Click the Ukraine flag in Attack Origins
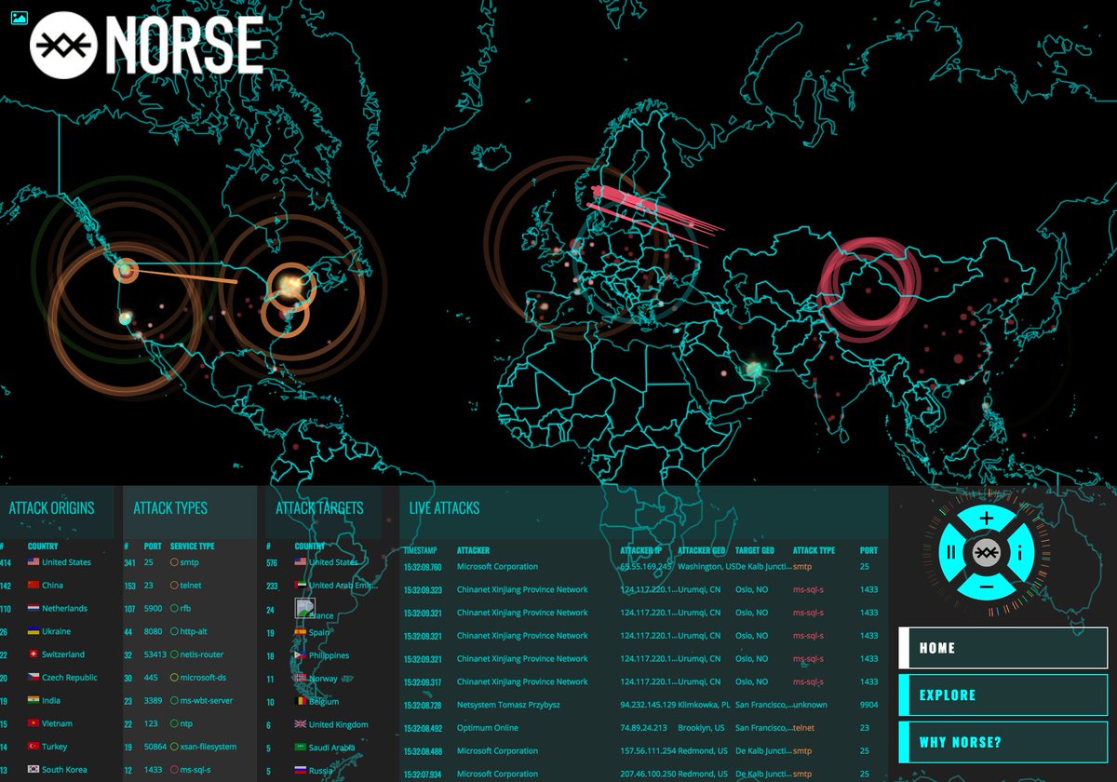 coord(34,631)
